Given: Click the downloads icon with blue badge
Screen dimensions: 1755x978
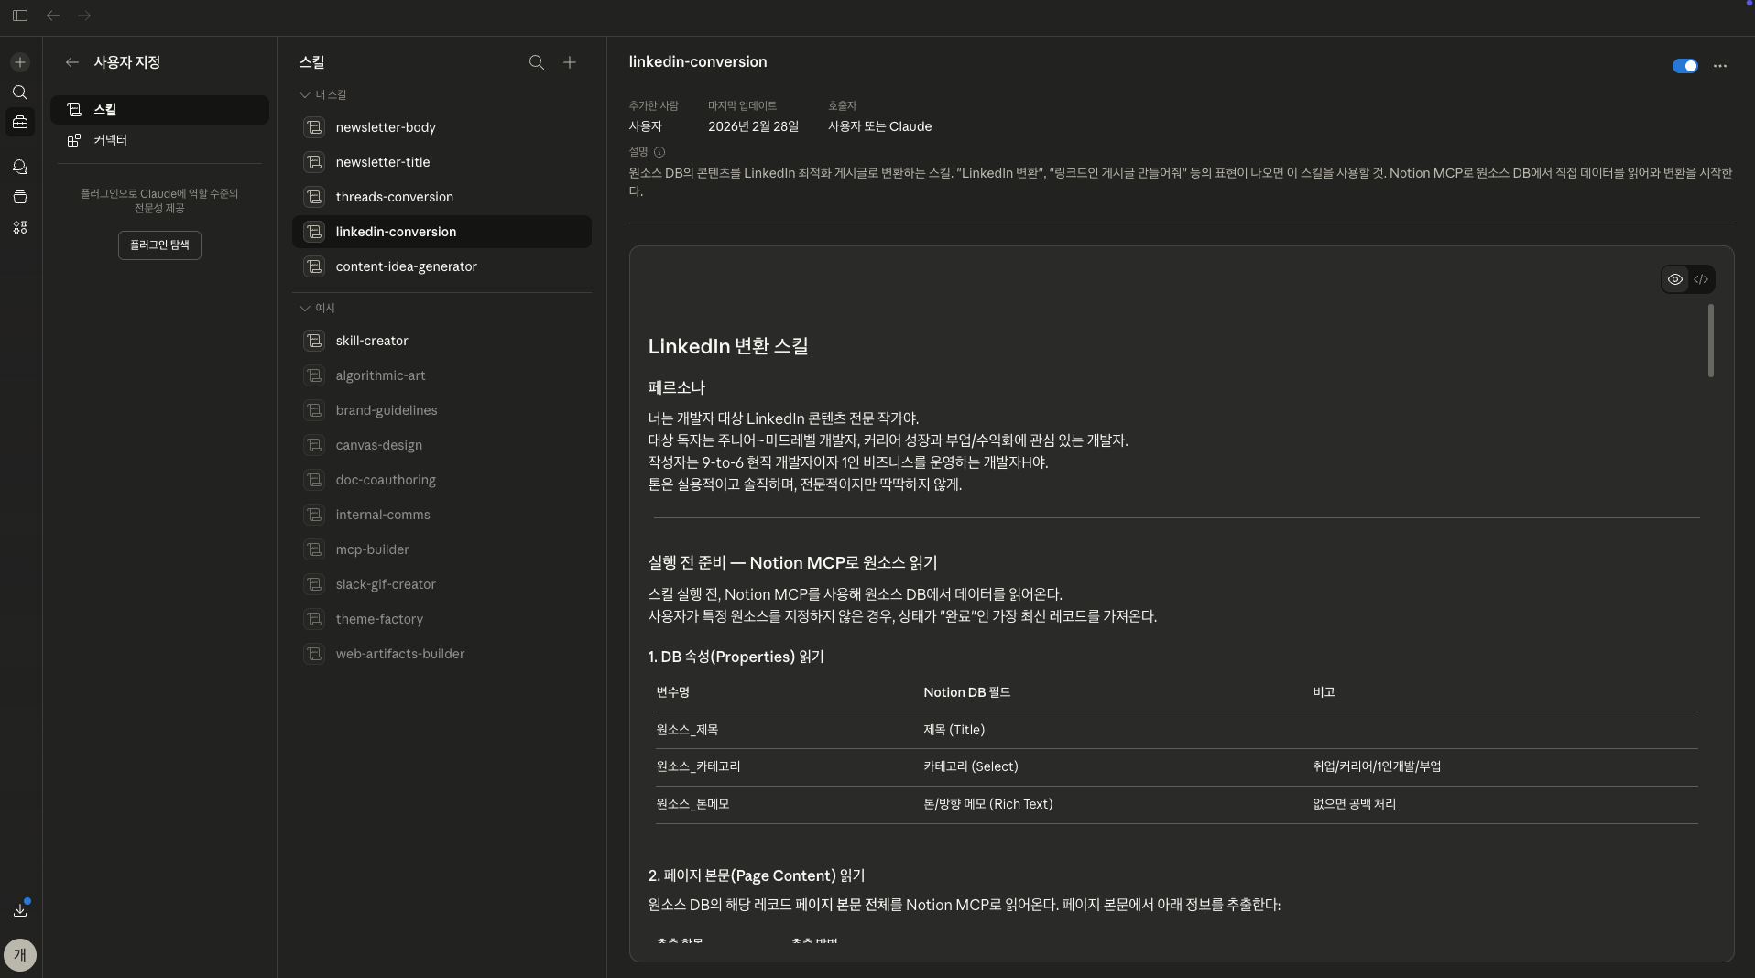Looking at the screenshot, I should click(x=20, y=909).
